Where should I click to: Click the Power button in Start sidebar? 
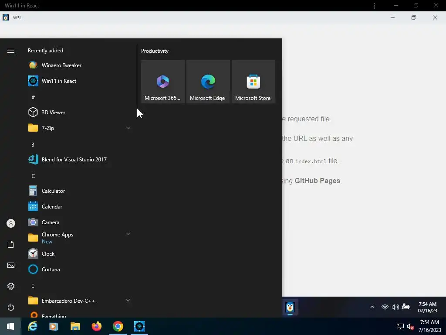coord(11,307)
